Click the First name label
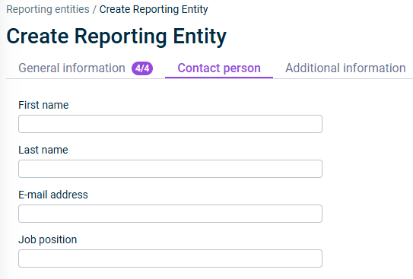Screen dimensions: 413x279 tap(43, 105)
